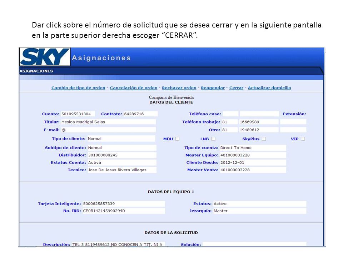Click Tipo de cuenta field Direct To Home
This screenshot has height=257, width=343.
(x=253, y=148)
